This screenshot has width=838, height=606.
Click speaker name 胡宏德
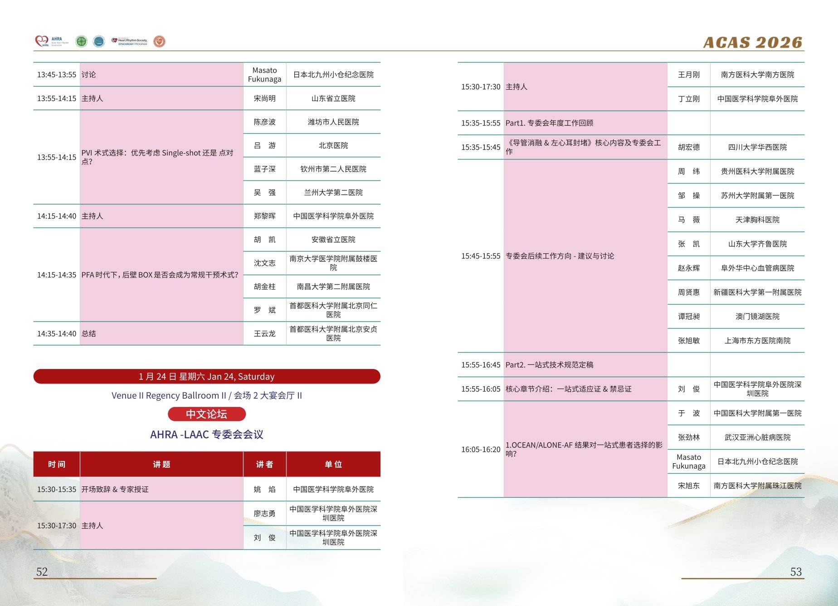click(x=689, y=147)
